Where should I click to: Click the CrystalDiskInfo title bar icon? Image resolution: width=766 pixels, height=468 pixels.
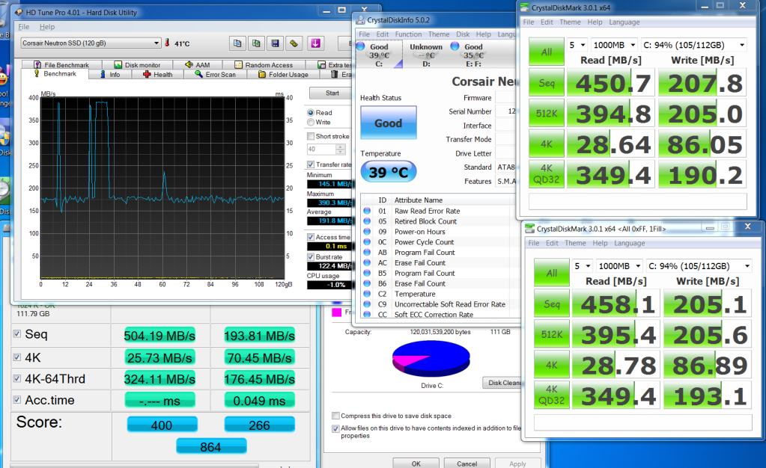(x=360, y=20)
